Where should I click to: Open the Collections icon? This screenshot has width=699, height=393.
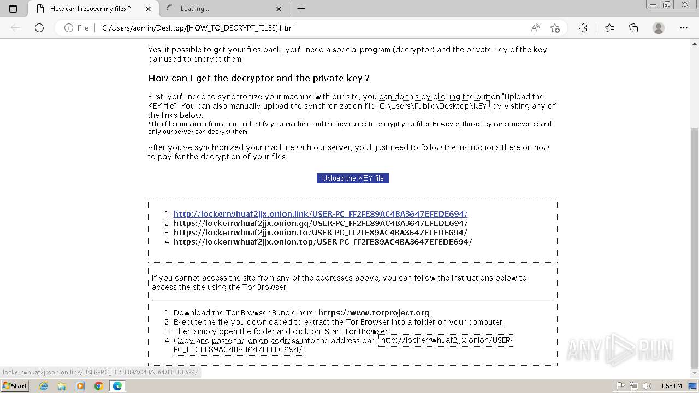click(633, 28)
